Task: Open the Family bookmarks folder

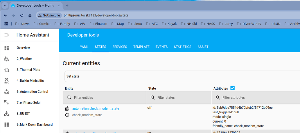Action: pyautogui.click(x=62, y=24)
